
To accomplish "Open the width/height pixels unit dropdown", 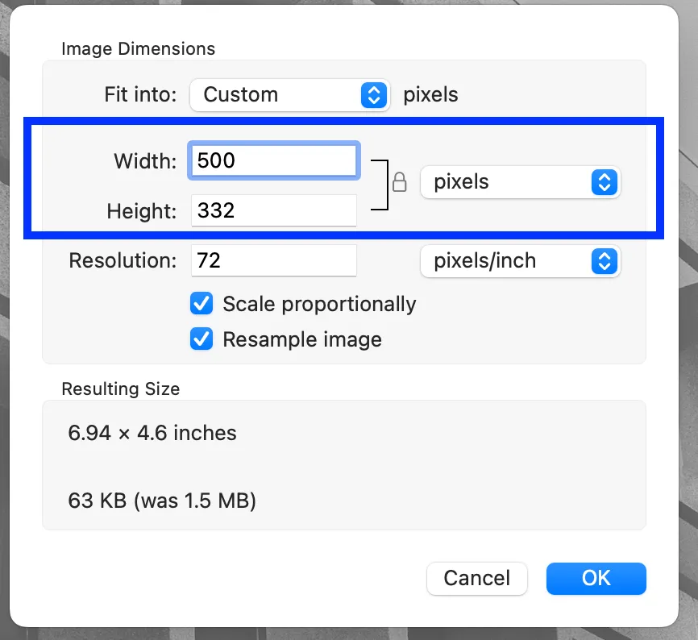I will pos(520,182).
